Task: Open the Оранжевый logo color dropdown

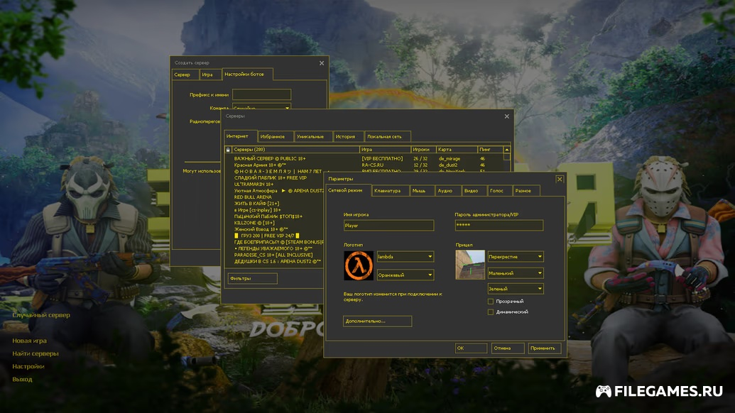Action: tap(405, 275)
